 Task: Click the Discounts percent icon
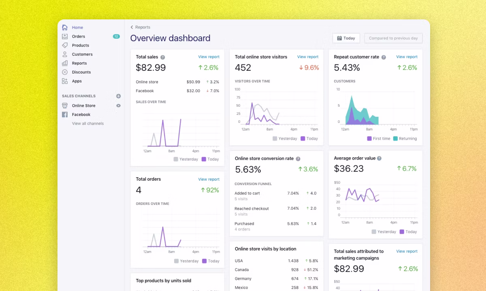coord(65,72)
